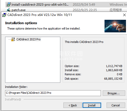
Task: Click the AI hands banner image
Action: [x=115, y=26]
